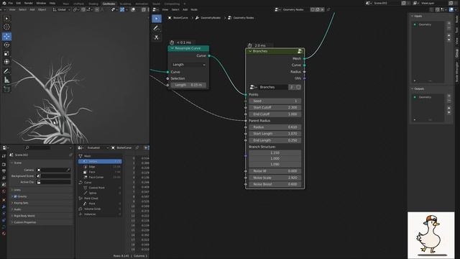Select the Face Corner domain in spreadsheet
Screen dimensions: 460x259
pos(100,178)
